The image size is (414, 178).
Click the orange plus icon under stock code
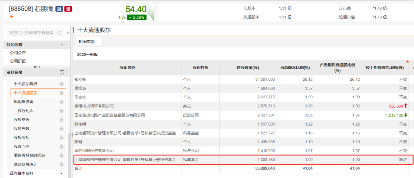[11, 16]
